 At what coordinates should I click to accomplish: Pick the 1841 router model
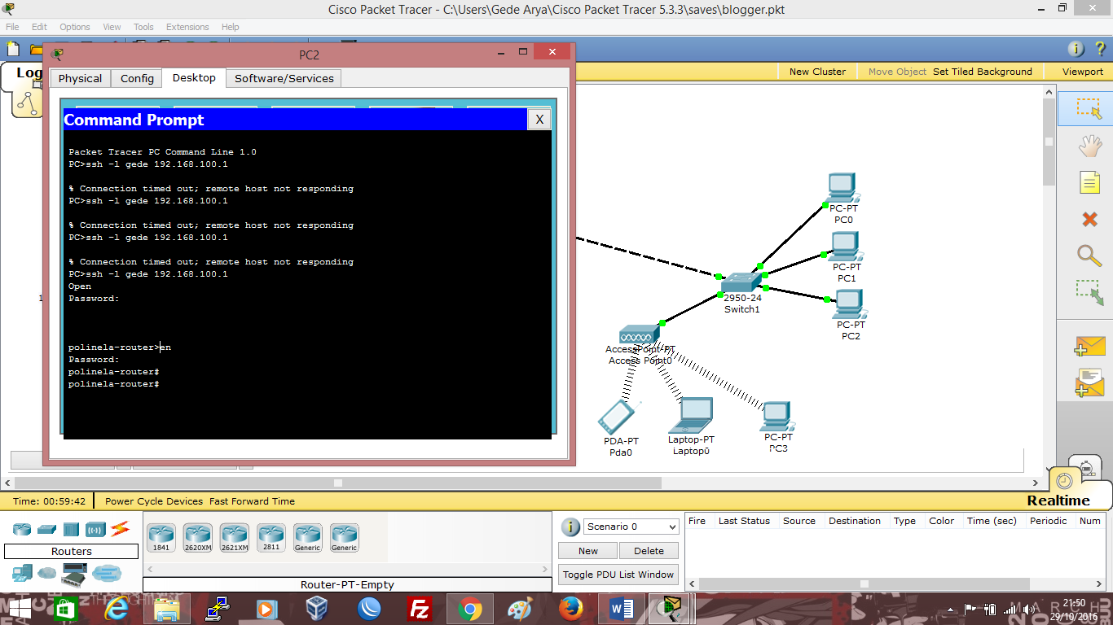[x=161, y=538]
